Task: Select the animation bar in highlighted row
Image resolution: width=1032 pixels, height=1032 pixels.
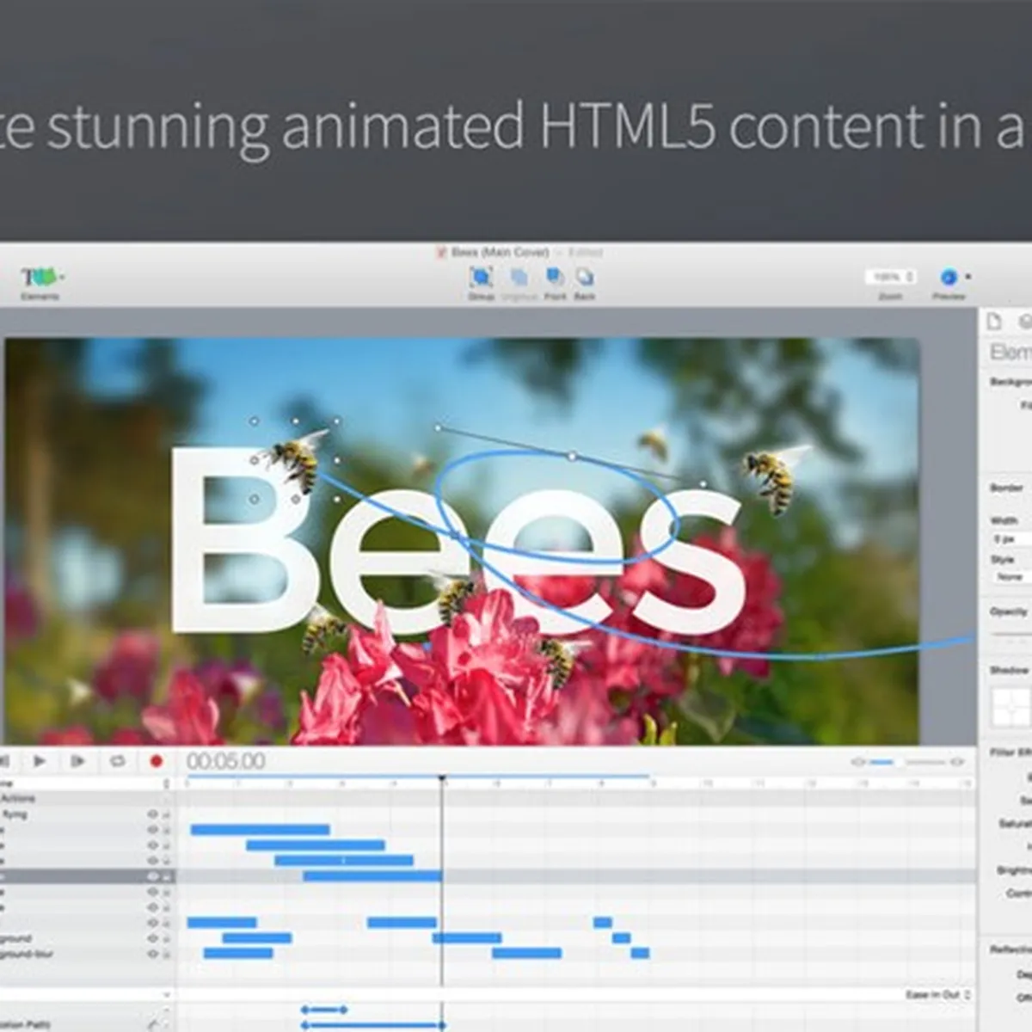Action: 372,876
